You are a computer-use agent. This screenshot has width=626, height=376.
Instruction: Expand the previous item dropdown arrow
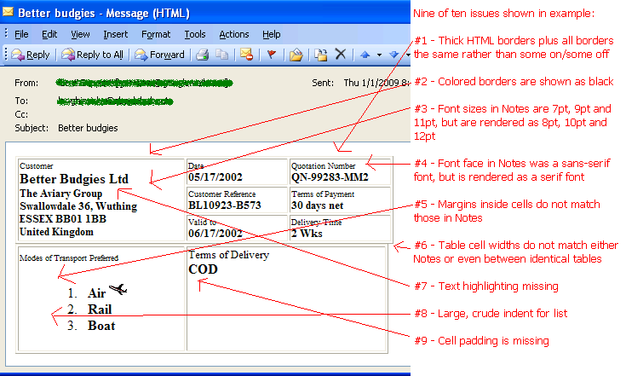[378, 55]
